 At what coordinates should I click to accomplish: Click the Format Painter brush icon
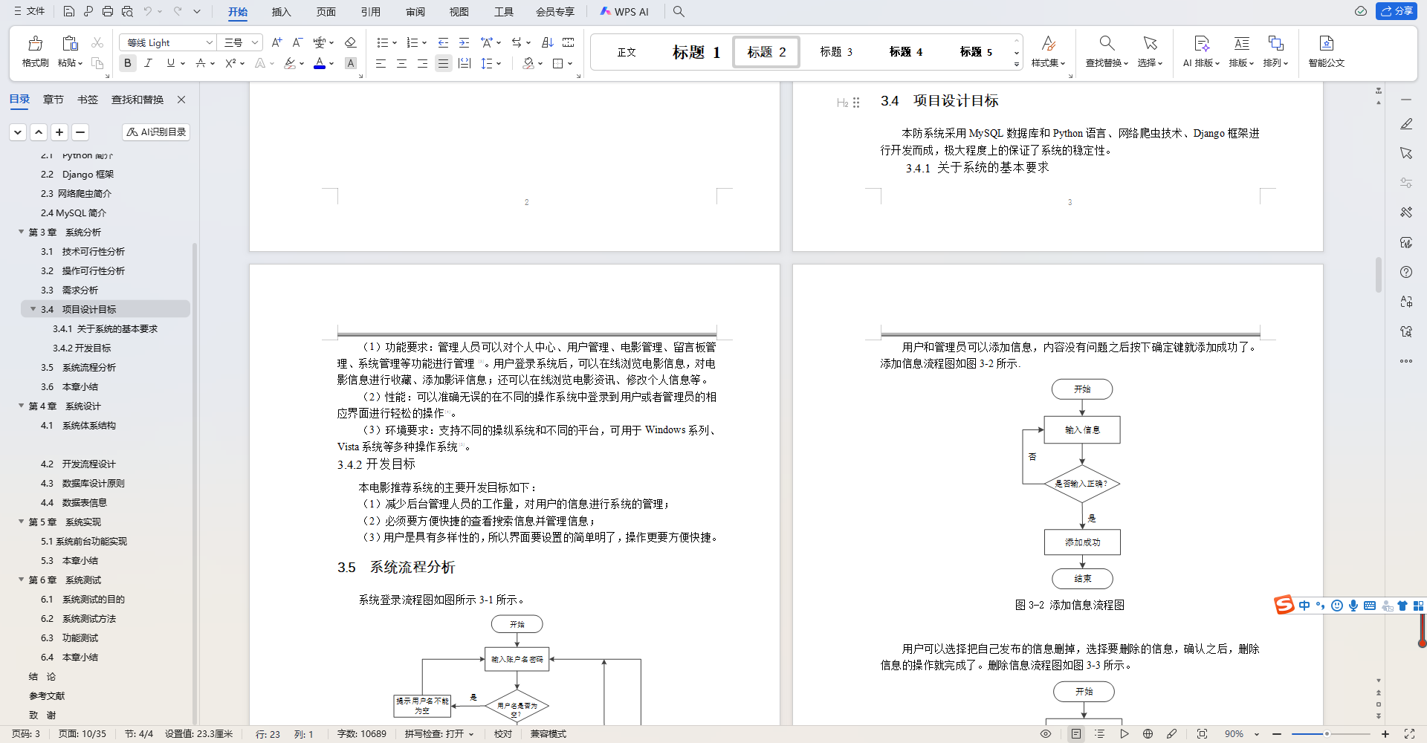pyautogui.click(x=35, y=44)
